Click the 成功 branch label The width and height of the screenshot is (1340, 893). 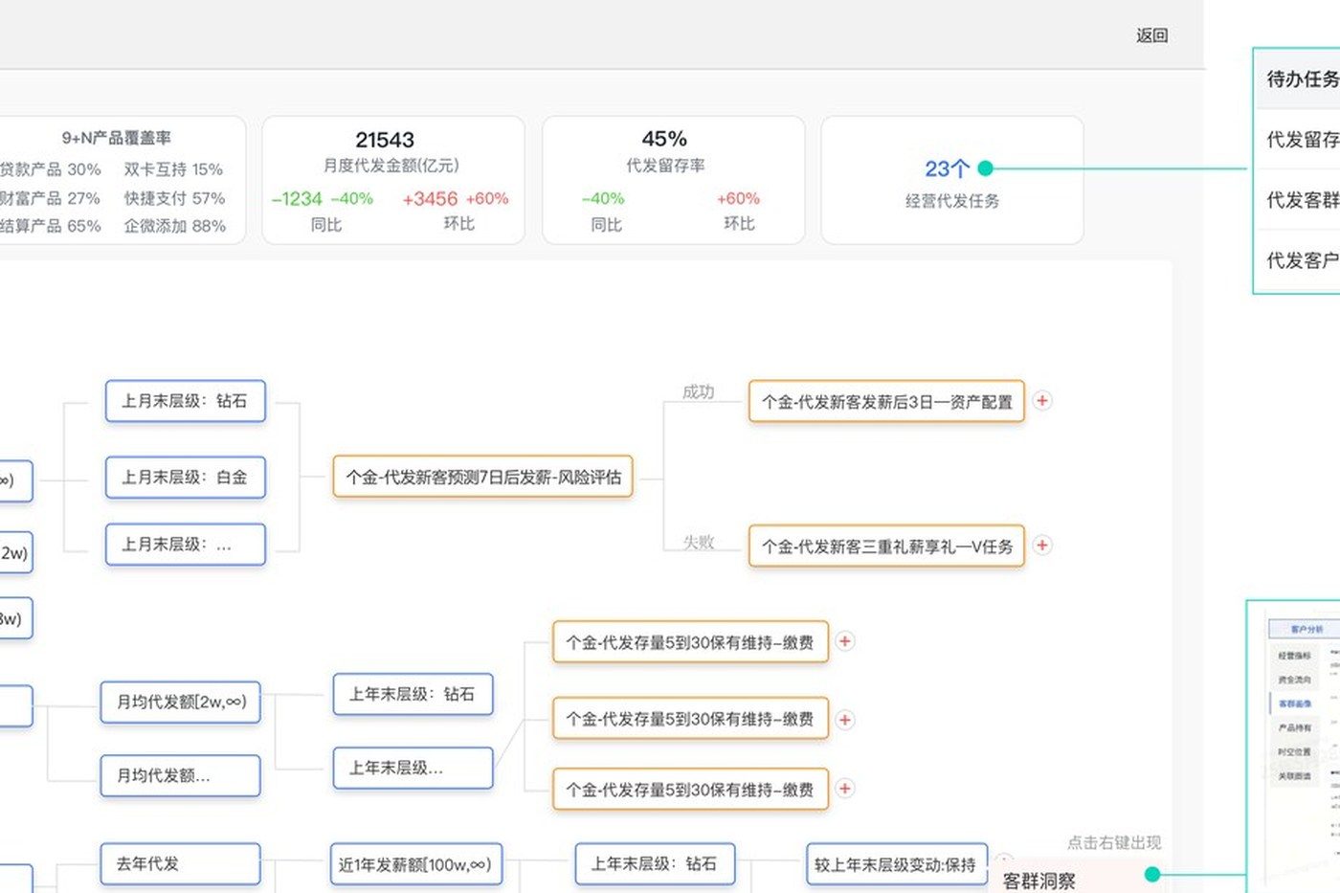point(699,392)
